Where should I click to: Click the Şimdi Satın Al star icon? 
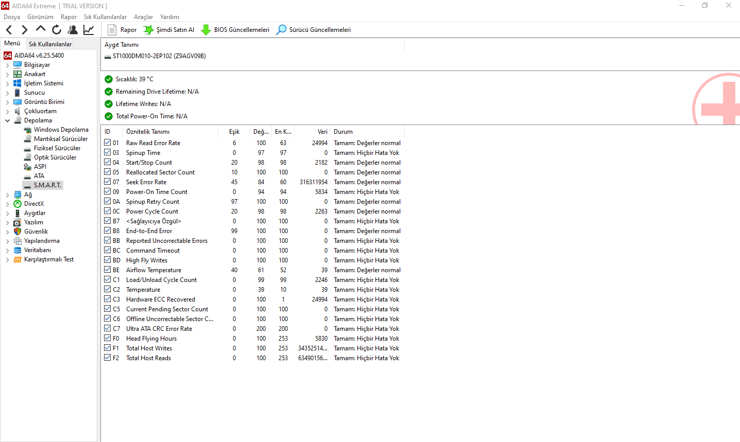(x=148, y=30)
